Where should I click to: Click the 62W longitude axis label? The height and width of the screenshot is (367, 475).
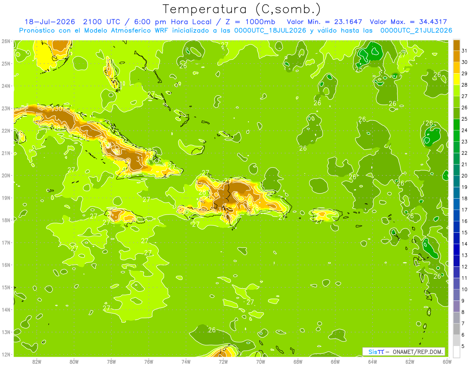point(410,361)
